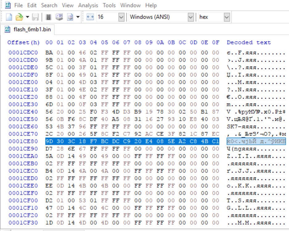Click the Open main memory chip icon
289x231 pixels.
pos(48,17)
